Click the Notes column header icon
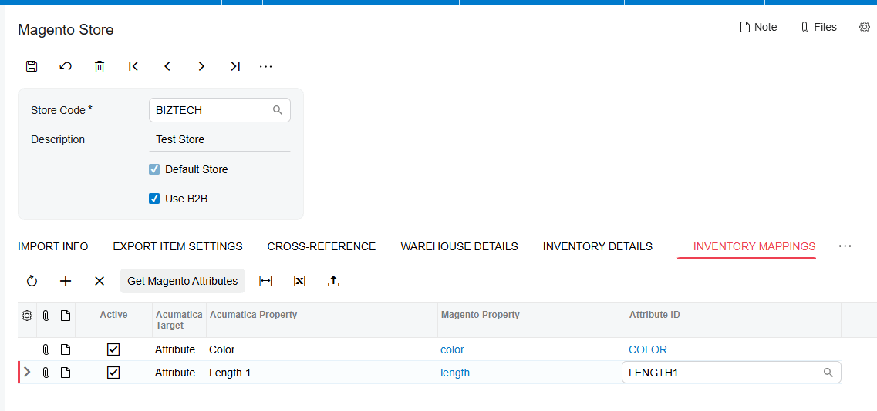Viewport: 877px width, 411px height. (66, 316)
